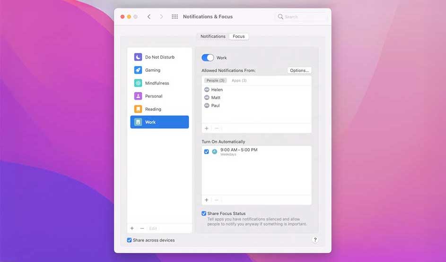Select Gaming focus in sidebar
Screen dimensions: 446x262
tap(159, 70)
